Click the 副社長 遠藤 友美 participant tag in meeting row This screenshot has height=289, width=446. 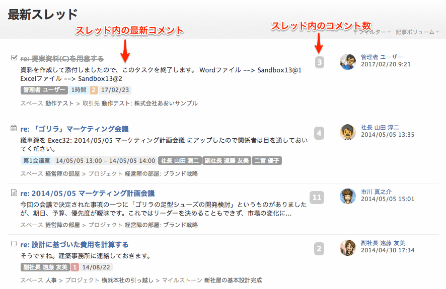click(x=227, y=161)
